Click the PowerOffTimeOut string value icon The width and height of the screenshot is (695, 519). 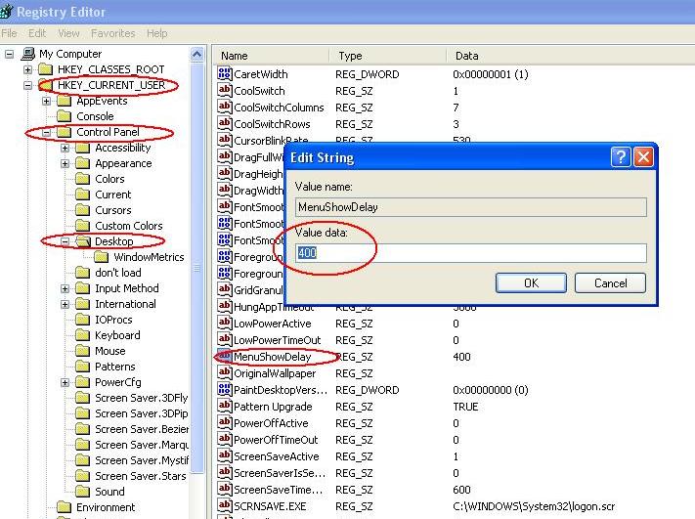[x=225, y=439]
